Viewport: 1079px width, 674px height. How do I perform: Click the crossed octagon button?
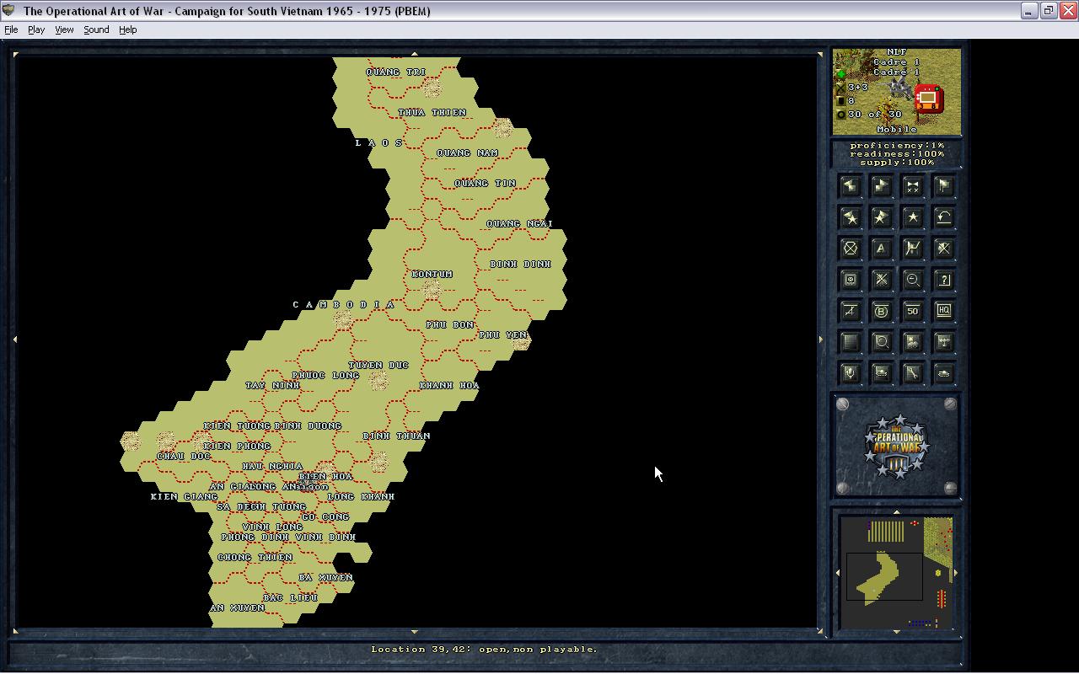[x=850, y=249]
